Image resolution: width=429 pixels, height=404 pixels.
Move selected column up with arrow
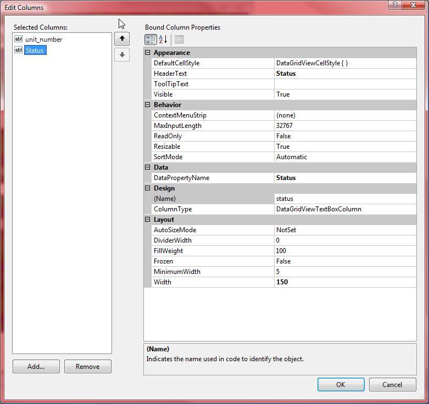pos(122,38)
